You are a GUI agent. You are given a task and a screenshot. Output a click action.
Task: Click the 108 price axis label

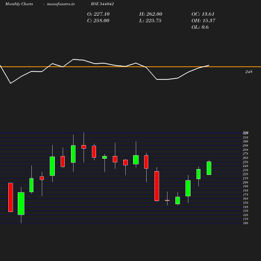click(245, 223)
